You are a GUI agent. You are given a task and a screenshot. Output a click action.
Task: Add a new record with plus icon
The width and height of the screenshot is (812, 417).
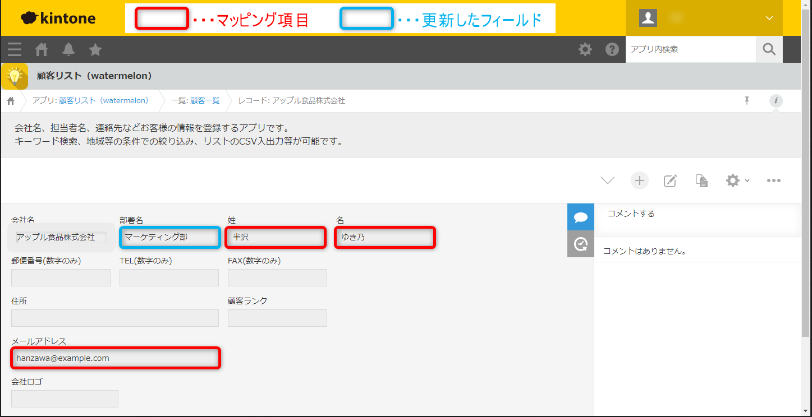click(x=639, y=180)
